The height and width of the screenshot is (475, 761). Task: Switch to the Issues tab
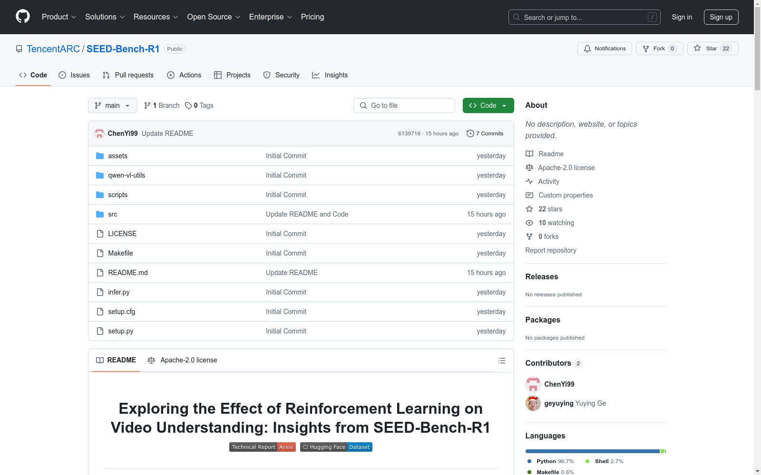click(74, 75)
